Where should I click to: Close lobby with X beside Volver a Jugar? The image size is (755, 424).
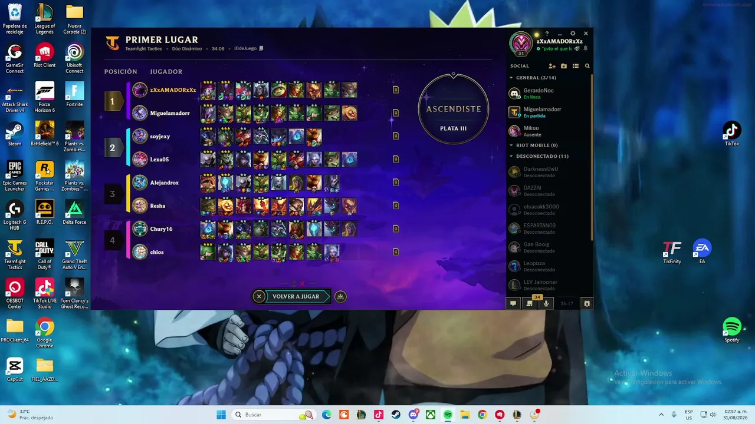pos(258,296)
